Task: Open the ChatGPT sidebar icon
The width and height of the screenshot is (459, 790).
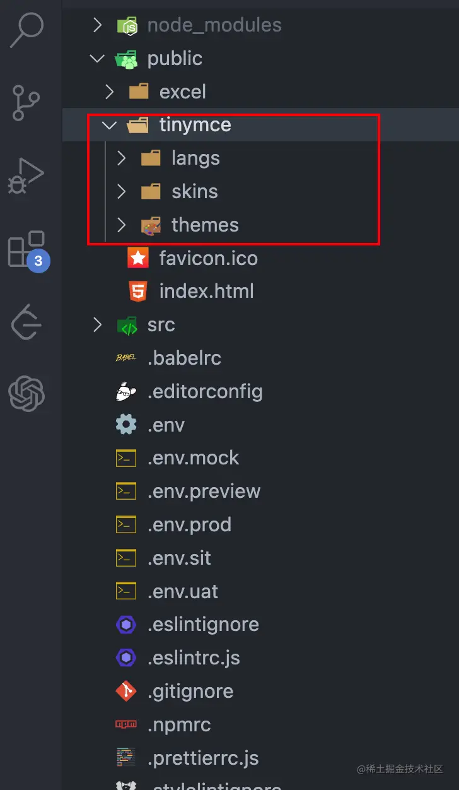Action: 26,394
